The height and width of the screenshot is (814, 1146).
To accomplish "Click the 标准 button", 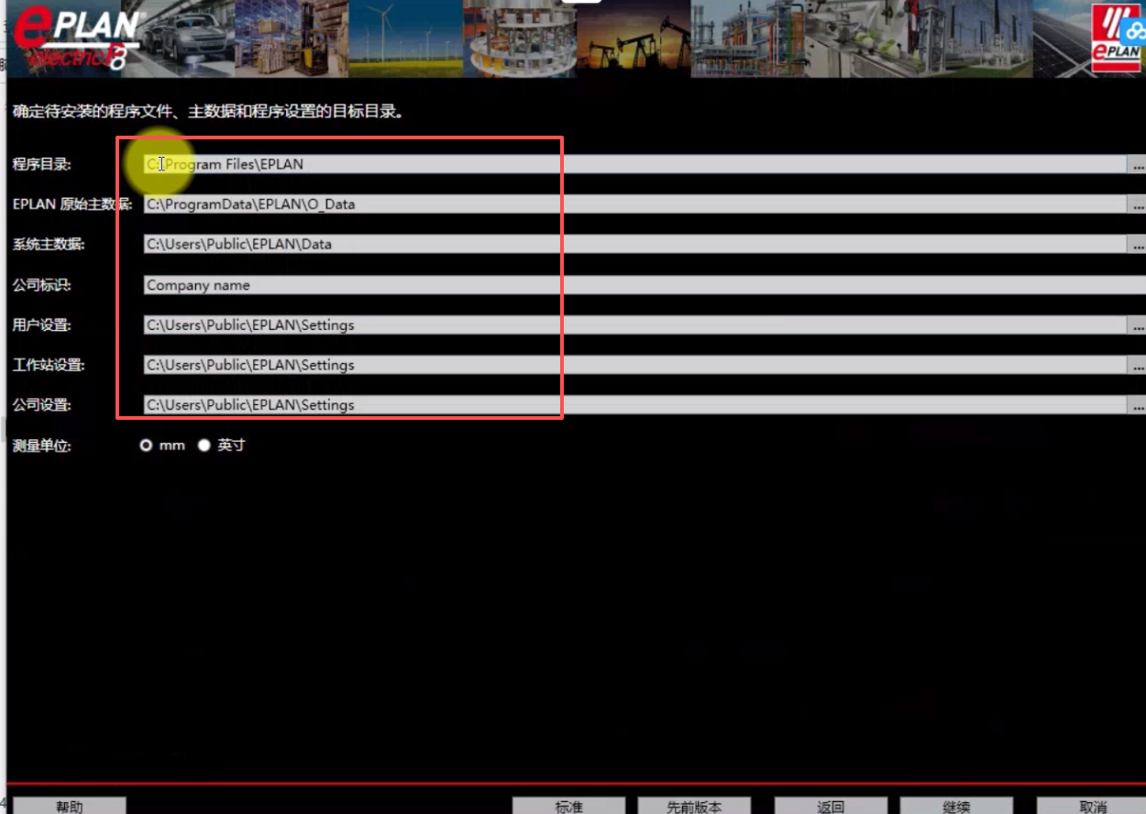I will pyautogui.click(x=568, y=806).
